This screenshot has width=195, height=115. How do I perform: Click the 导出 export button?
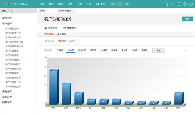158,50
